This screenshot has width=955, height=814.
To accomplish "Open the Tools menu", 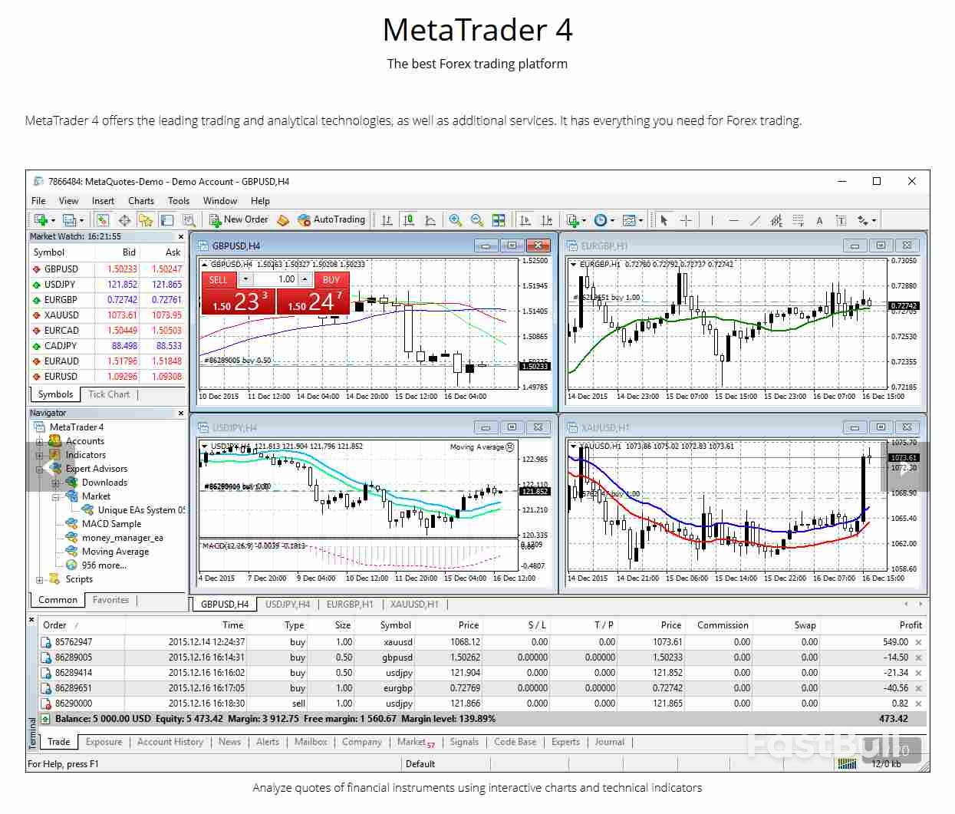I will pyautogui.click(x=179, y=201).
